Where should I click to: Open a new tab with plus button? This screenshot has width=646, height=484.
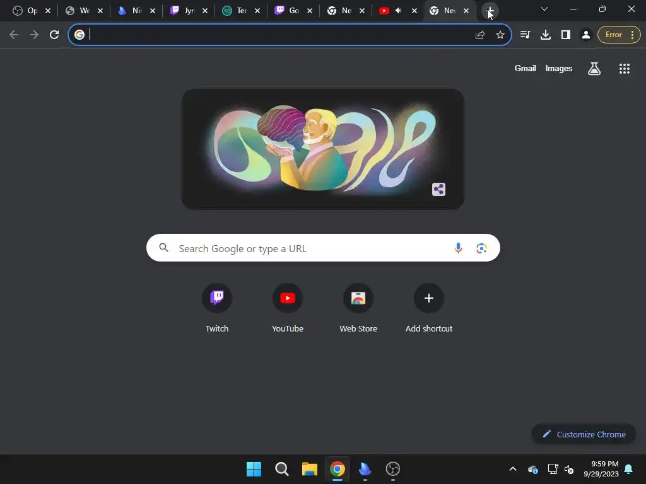click(490, 11)
